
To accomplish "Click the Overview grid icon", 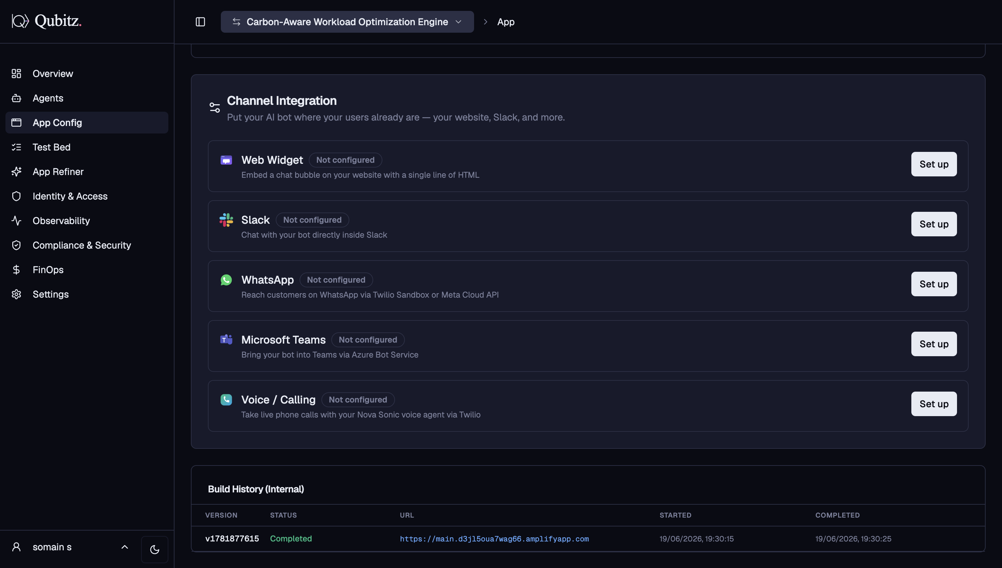I will pyautogui.click(x=16, y=74).
